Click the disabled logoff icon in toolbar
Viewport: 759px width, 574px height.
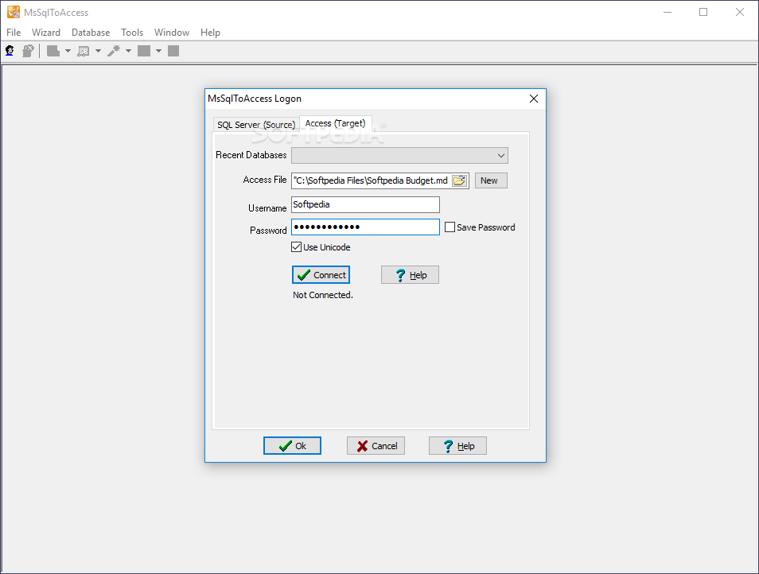tap(28, 51)
